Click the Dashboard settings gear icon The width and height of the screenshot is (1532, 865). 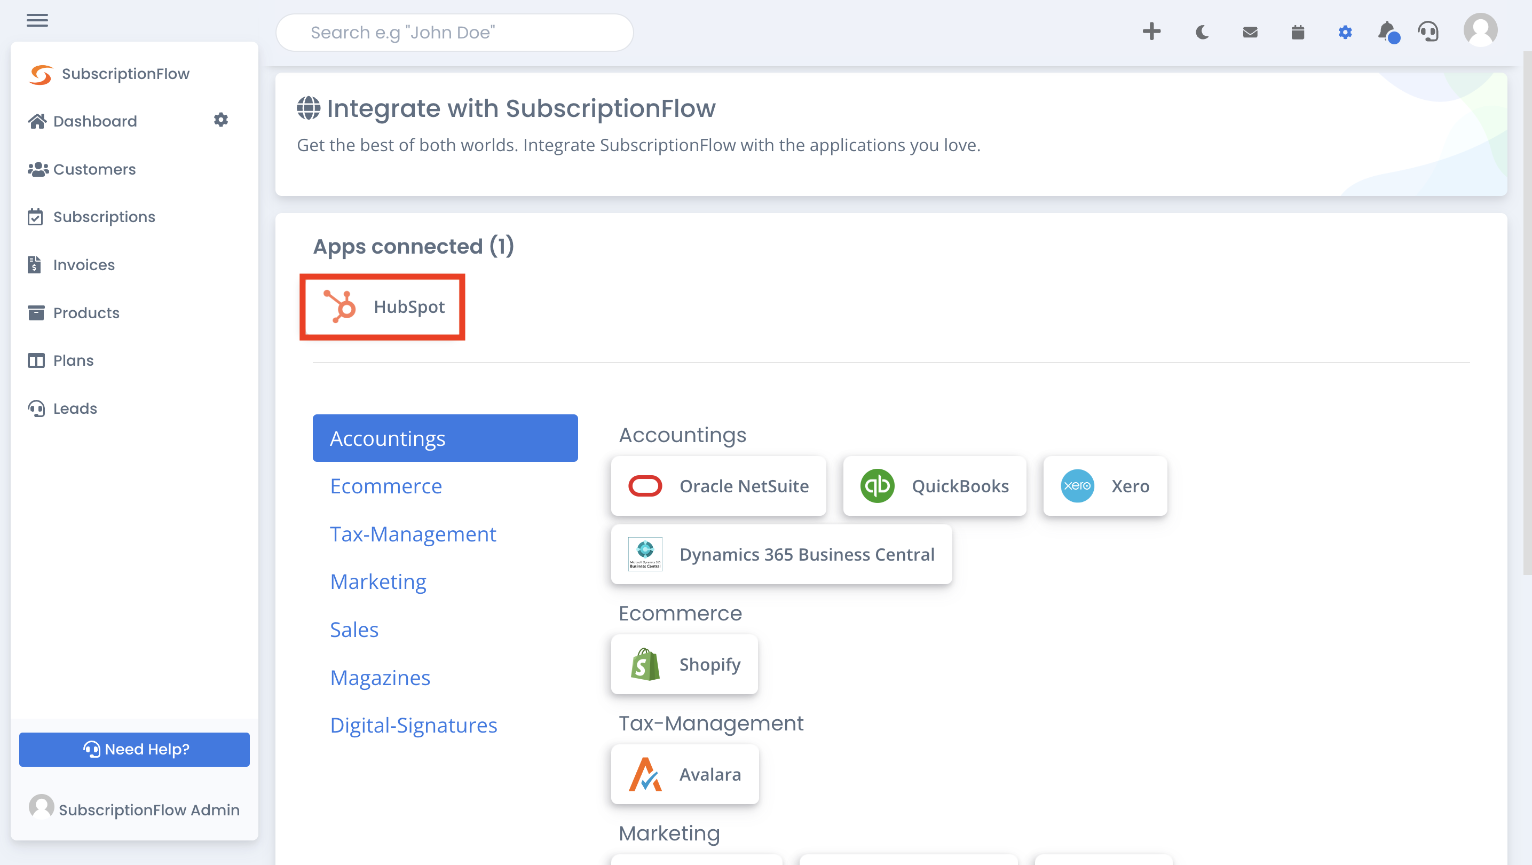220,120
